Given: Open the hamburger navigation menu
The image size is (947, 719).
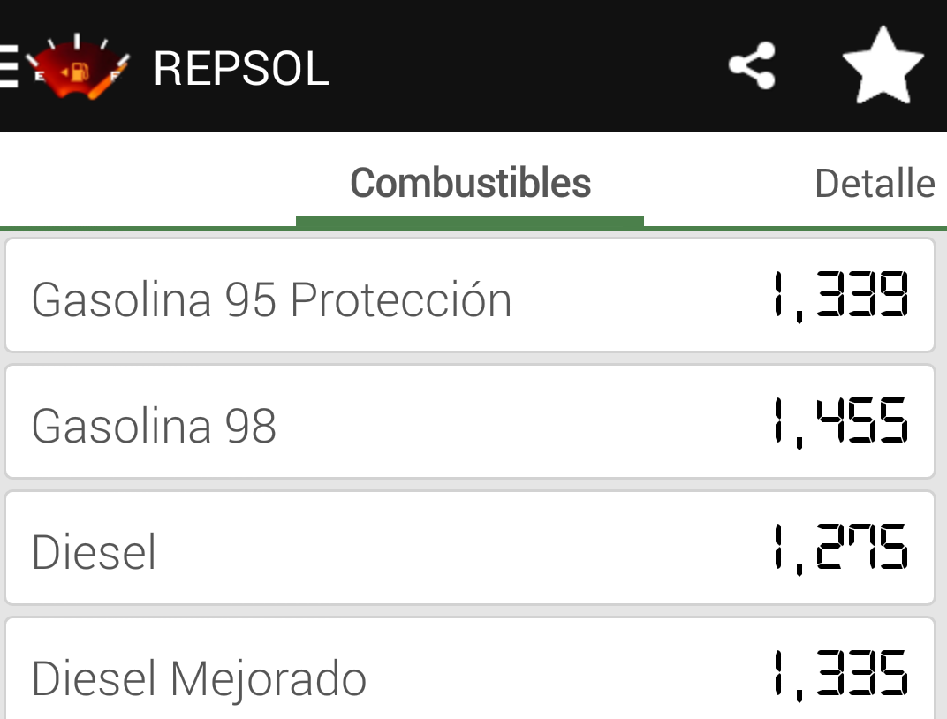Looking at the screenshot, I should pyautogui.click(x=9, y=66).
